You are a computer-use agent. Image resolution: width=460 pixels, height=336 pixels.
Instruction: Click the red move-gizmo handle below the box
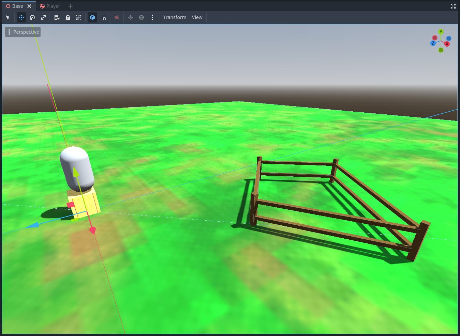tap(92, 230)
